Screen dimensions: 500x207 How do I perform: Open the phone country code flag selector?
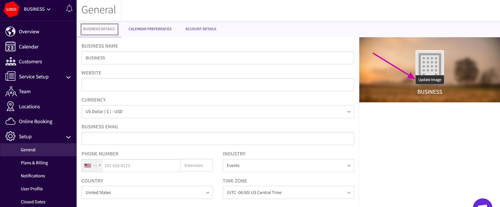(x=92, y=166)
